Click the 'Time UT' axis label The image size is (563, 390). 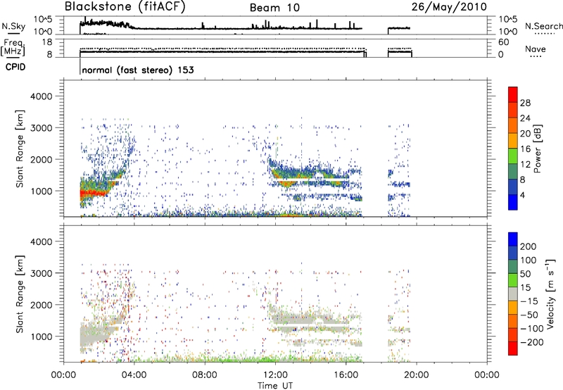(x=275, y=386)
